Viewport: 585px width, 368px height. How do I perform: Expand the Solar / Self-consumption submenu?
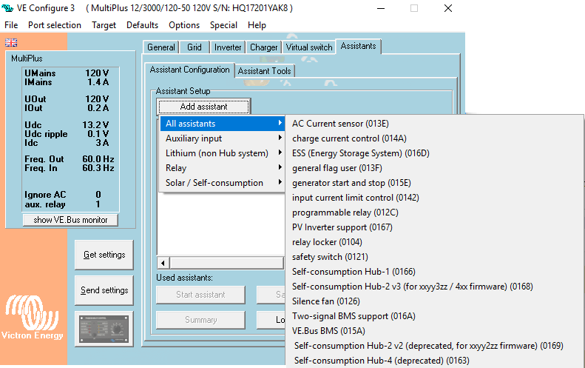click(x=223, y=183)
